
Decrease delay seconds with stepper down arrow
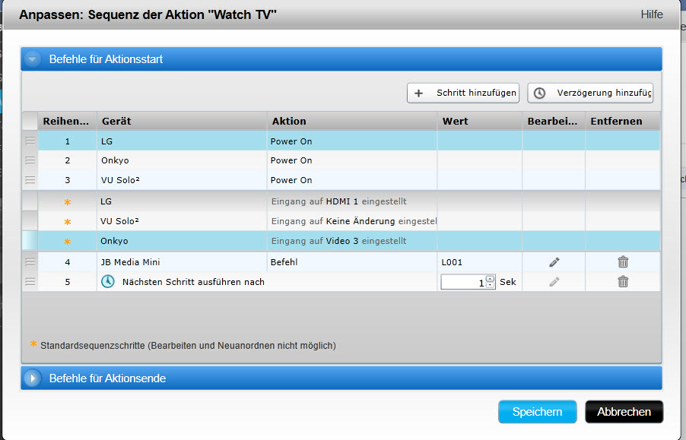click(x=490, y=286)
